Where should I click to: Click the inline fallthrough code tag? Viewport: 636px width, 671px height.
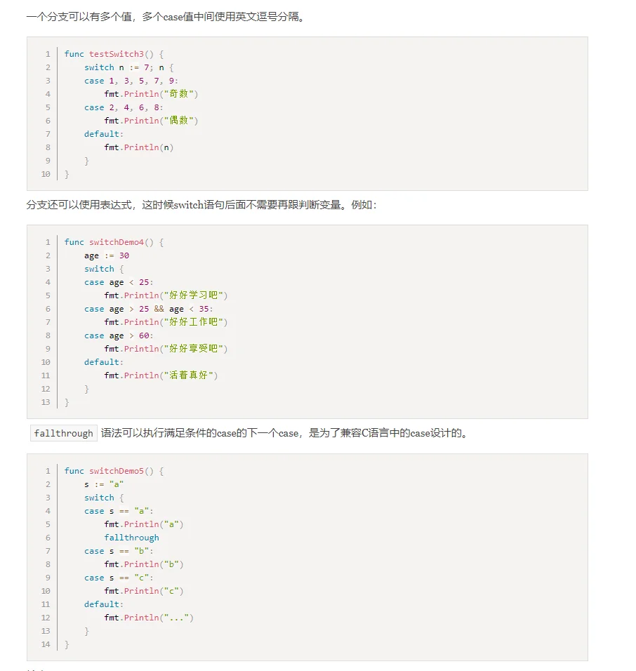[x=64, y=433]
